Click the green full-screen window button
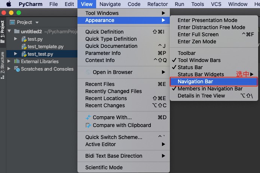This screenshot has height=173, width=260. (19, 13)
